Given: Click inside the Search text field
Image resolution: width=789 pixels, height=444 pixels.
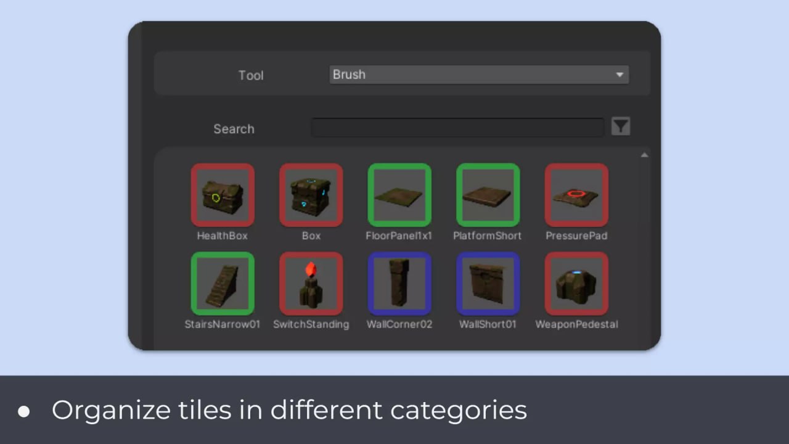Looking at the screenshot, I should [x=457, y=126].
